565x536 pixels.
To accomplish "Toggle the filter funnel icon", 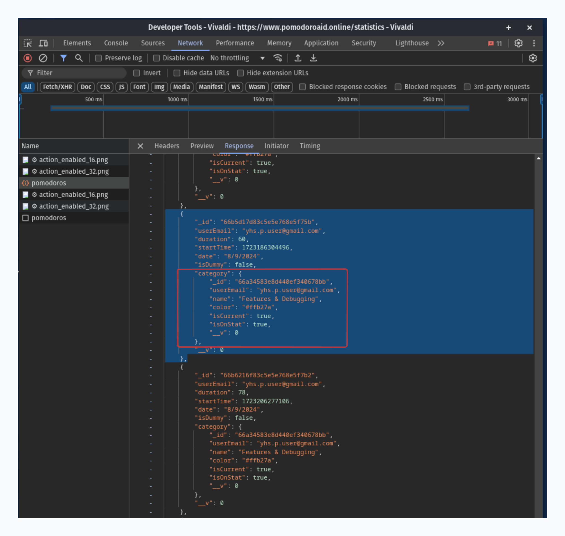I will [63, 58].
